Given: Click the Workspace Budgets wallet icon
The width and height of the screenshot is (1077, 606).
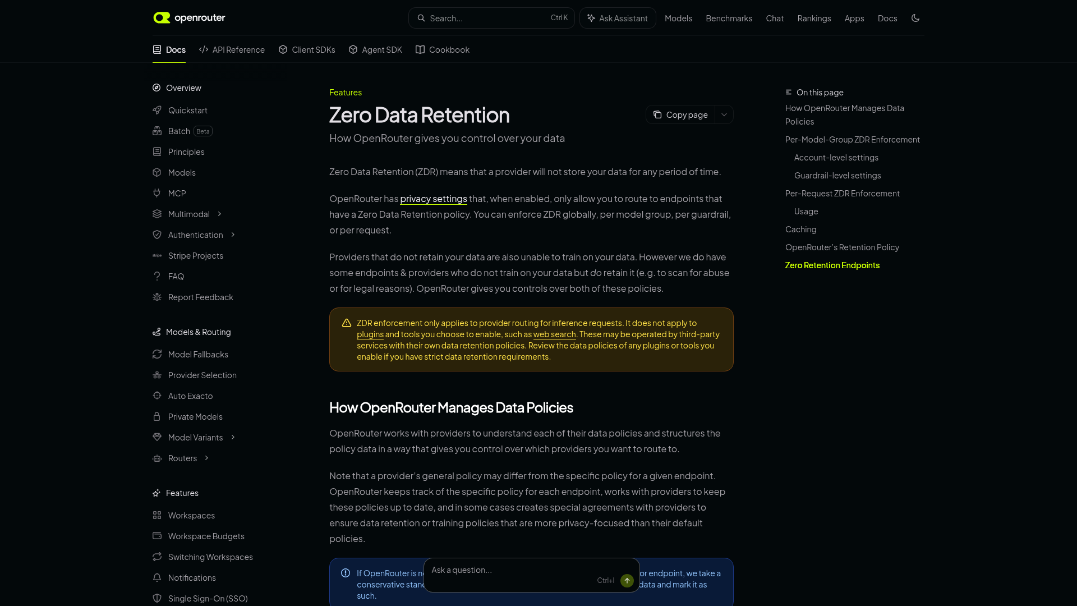Looking at the screenshot, I should (157, 536).
